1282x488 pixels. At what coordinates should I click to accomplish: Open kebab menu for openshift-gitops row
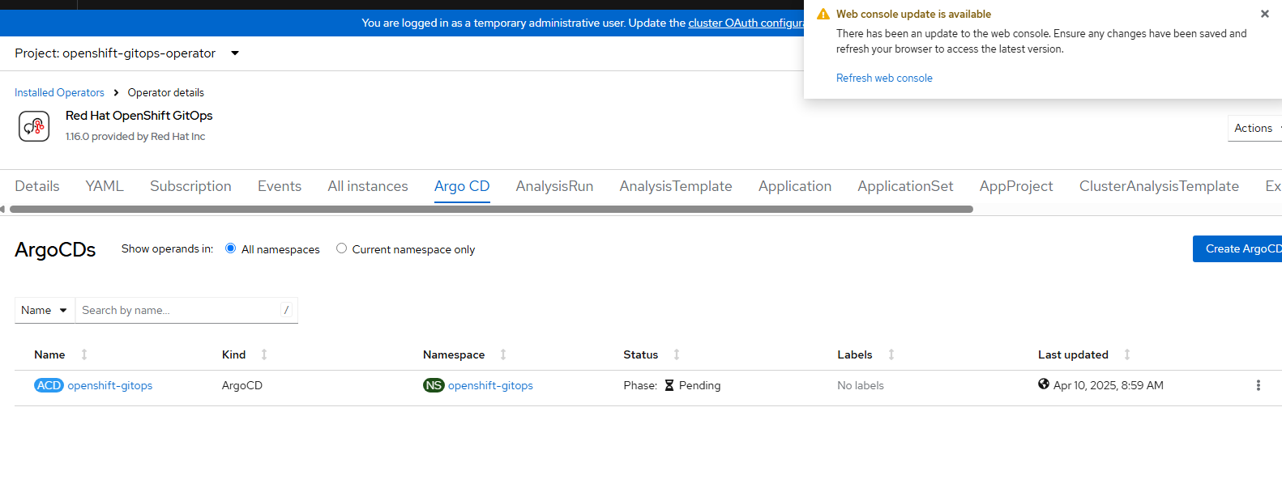point(1258,385)
